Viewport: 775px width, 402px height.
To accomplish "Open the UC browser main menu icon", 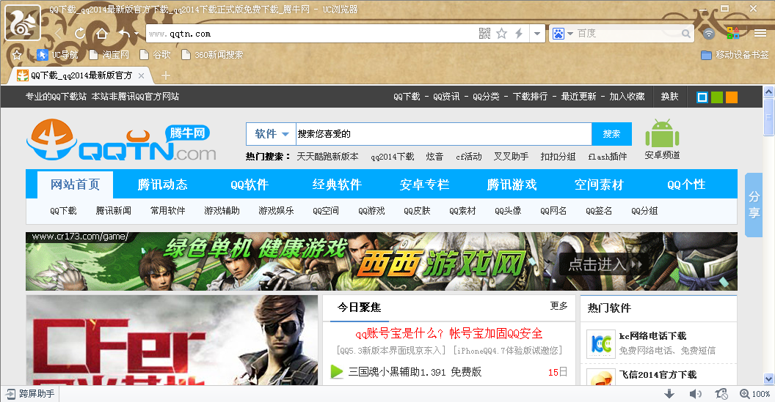I will tap(760, 33).
